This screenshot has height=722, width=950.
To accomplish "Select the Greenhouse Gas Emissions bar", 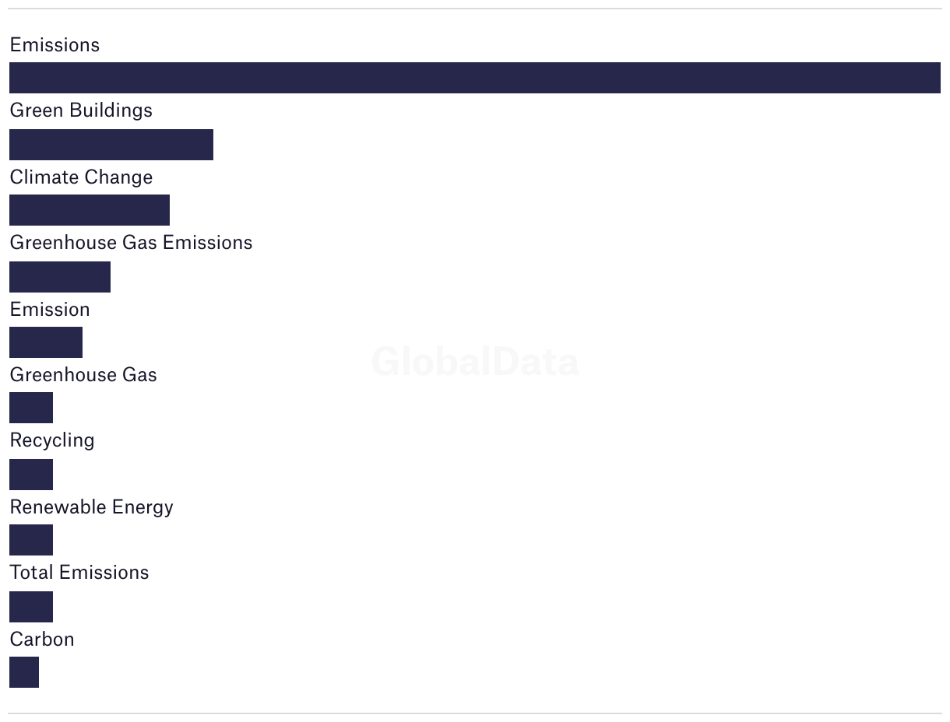I will (x=60, y=277).
